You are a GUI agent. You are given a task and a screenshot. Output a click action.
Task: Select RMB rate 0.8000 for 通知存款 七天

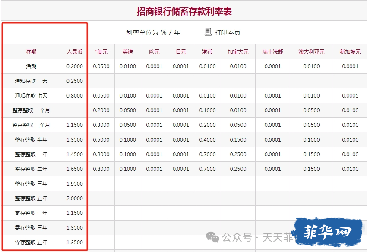click(x=74, y=96)
